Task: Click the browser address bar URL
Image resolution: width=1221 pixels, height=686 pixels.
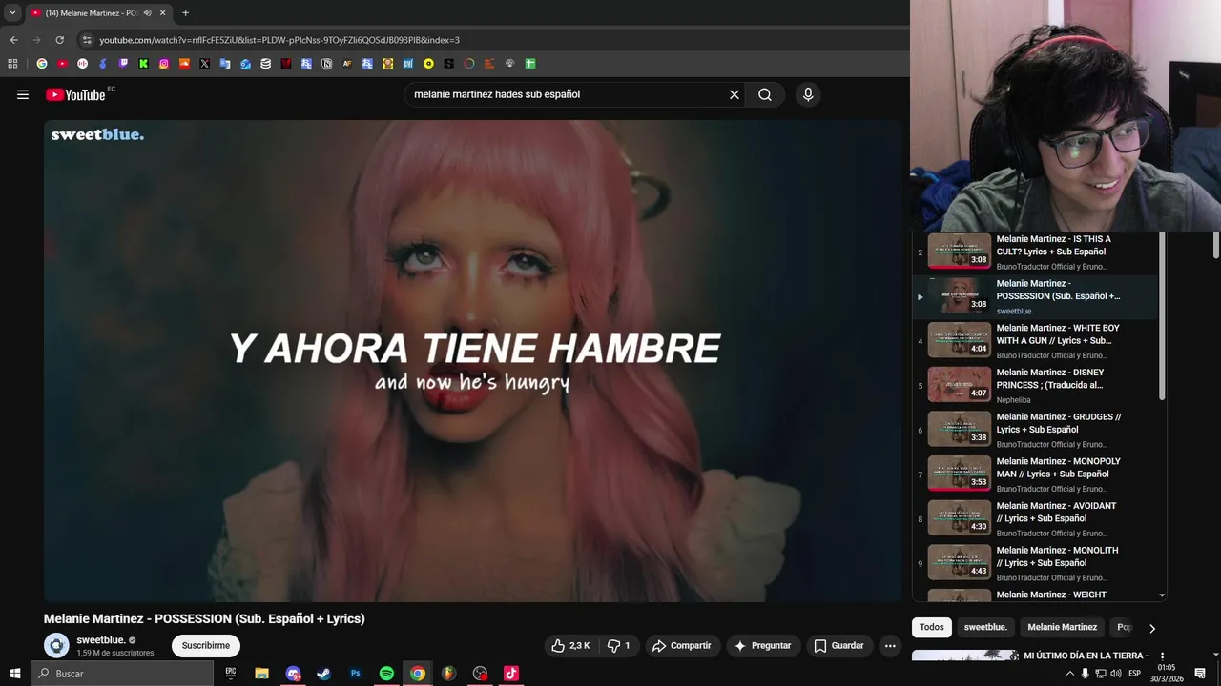Action: click(x=279, y=40)
